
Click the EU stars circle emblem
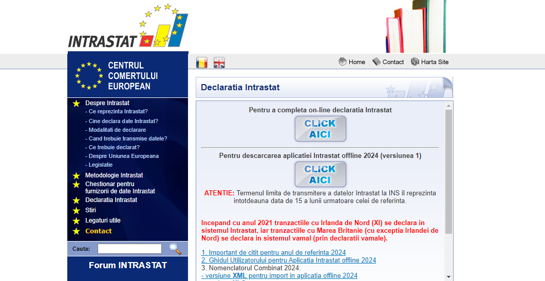pyautogui.click(x=89, y=75)
